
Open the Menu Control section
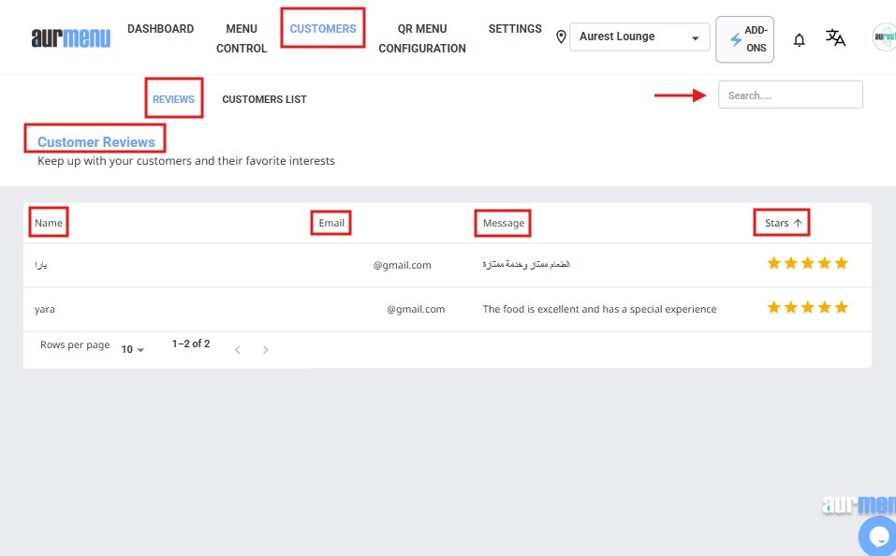(242, 38)
